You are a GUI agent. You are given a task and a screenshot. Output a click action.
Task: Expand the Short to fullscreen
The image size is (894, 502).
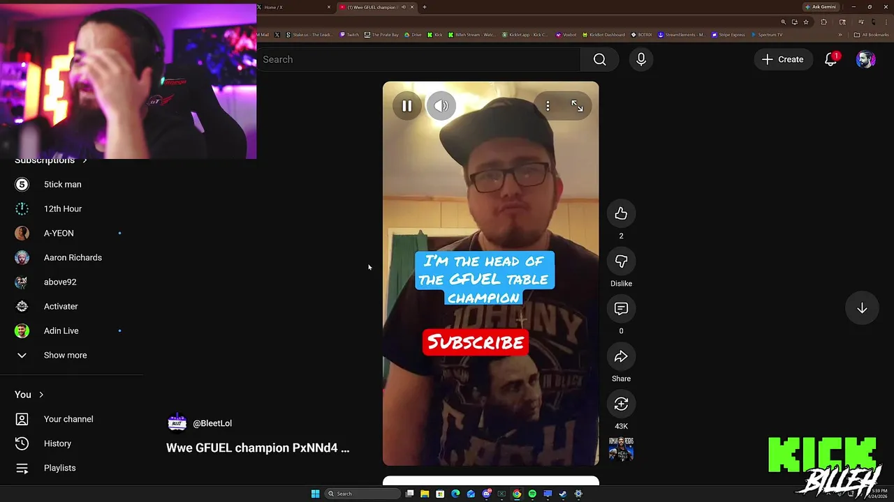[x=577, y=106]
